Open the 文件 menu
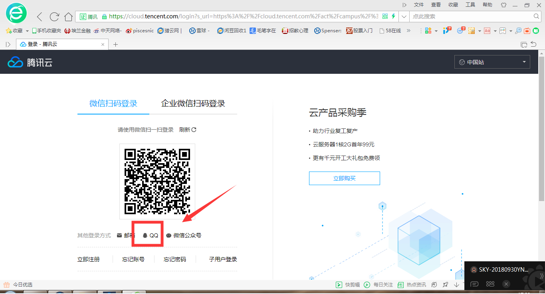545x294 pixels. 419,5
